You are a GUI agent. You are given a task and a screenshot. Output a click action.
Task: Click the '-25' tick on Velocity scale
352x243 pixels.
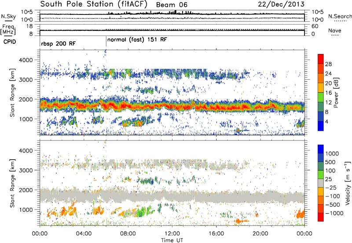click(x=331, y=187)
